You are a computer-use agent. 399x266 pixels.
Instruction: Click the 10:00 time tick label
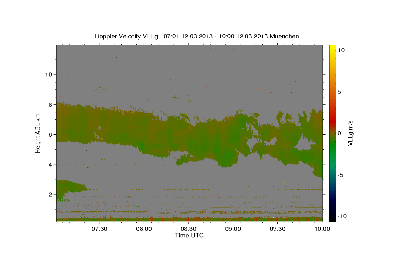(322, 229)
